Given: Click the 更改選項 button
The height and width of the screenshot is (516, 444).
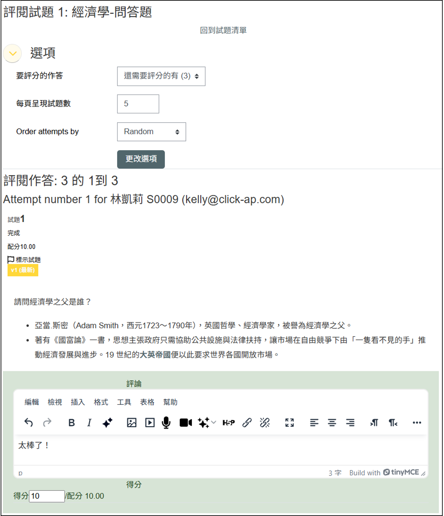Looking at the screenshot, I should [x=141, y=159].
